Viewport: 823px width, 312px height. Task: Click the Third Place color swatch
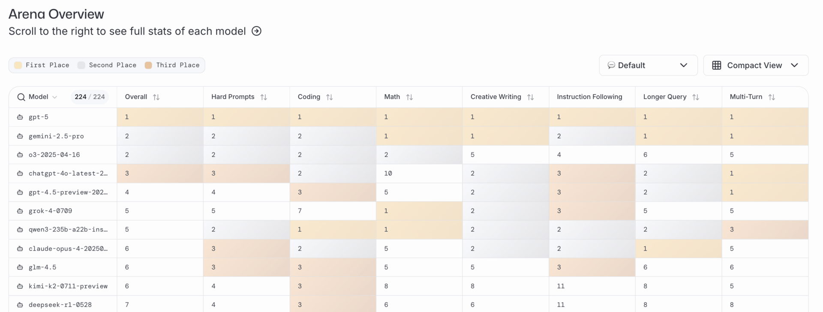tap(148, 65)
